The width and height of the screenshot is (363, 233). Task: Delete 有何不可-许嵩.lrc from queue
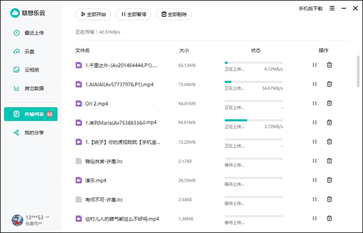329,199
